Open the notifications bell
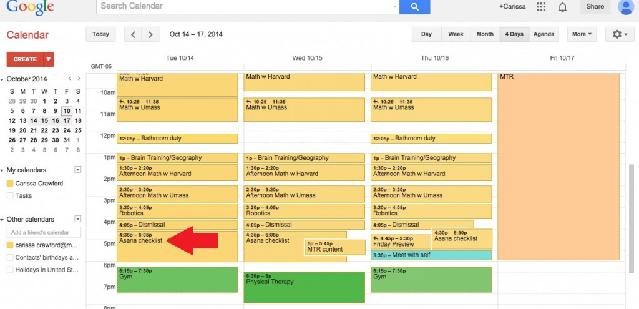The height and width of the screenshot is (309, 639). click(562, 7)
